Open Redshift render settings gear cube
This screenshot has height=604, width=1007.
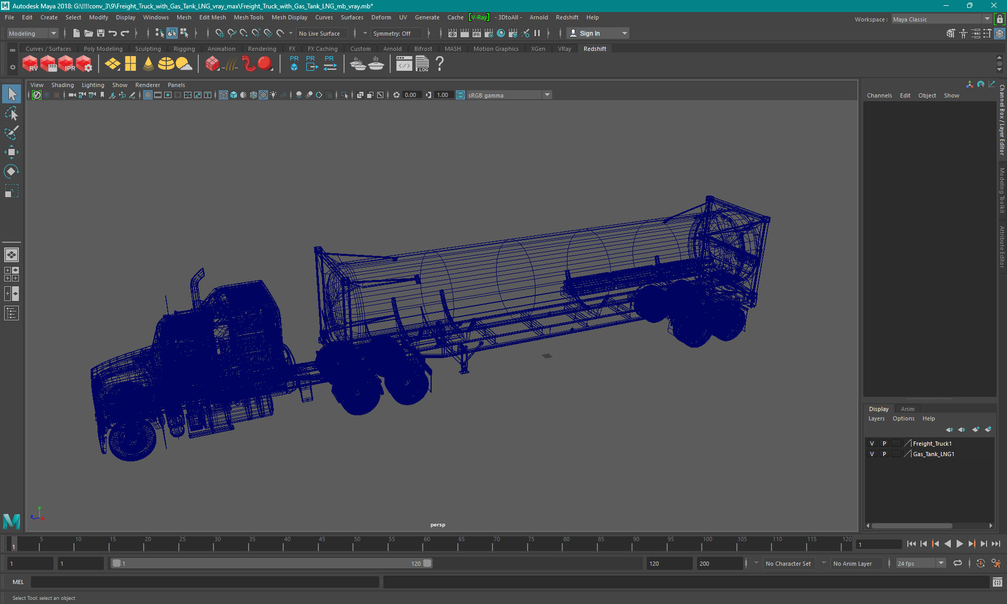[84, 64]
